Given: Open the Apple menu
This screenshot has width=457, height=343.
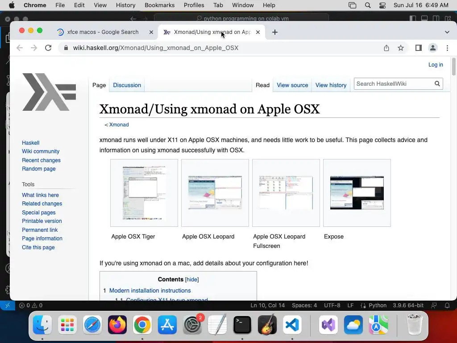Looking at the screenshot, I should [x=12, y=5].
